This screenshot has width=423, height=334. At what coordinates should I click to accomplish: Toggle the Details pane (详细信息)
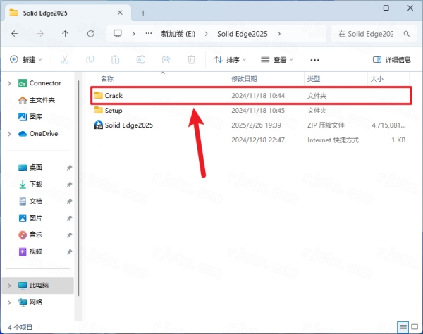click(x=392, y=60)
